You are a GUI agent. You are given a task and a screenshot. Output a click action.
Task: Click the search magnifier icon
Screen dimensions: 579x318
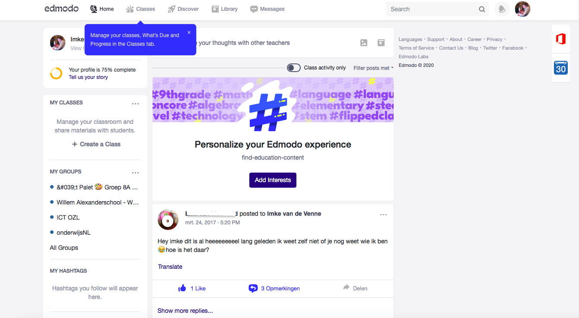coord(482,9)
